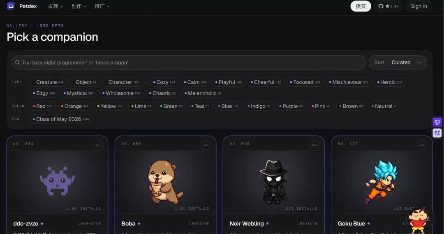The height and width of the screenshot is (234, 444).
Task: Toggle the Cozy mood filter
Action: point(164,82)
